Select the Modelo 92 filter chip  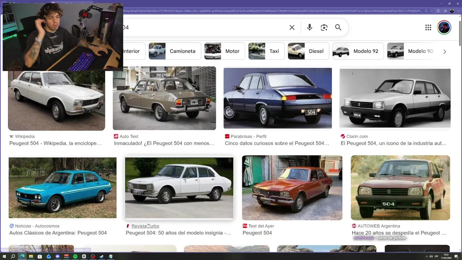point(358,51)
